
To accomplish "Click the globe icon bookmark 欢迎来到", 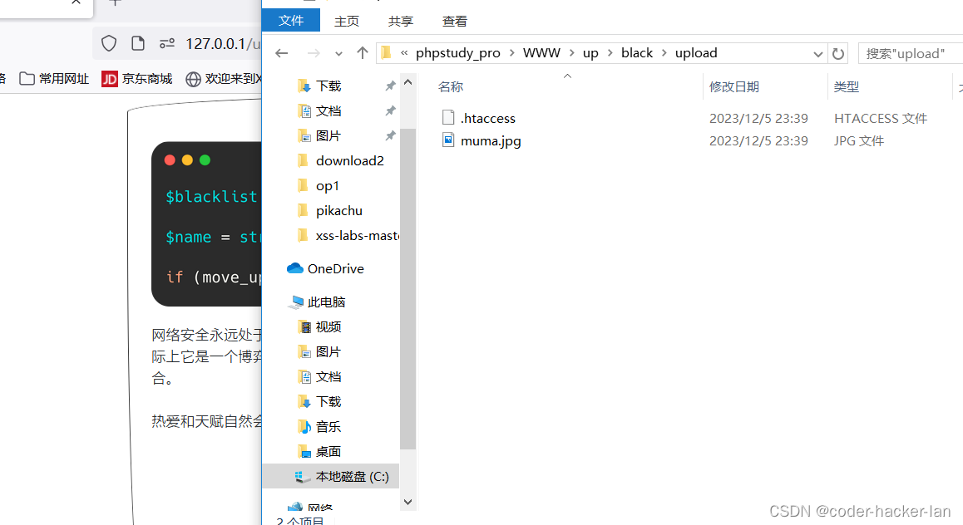I will [193, 79].
